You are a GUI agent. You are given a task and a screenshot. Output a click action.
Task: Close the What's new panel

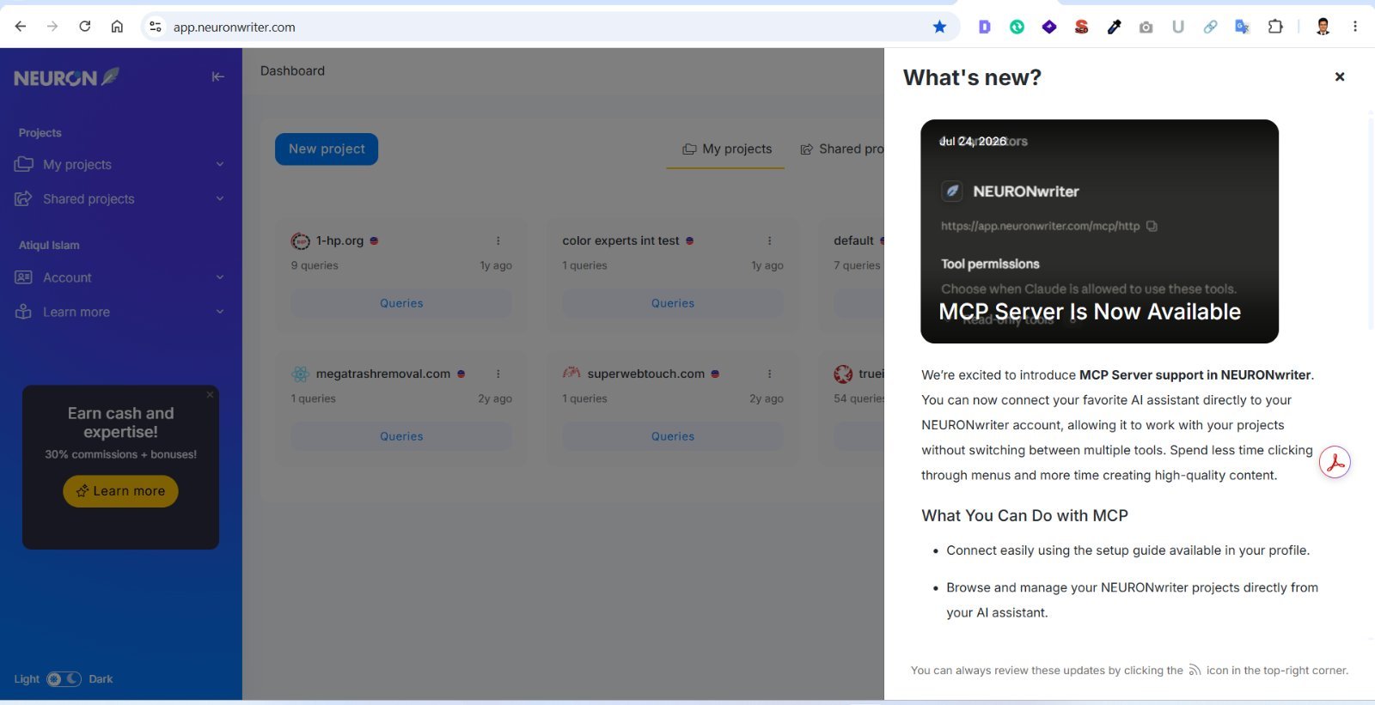pyautogui.click(x=1340, y=76)
